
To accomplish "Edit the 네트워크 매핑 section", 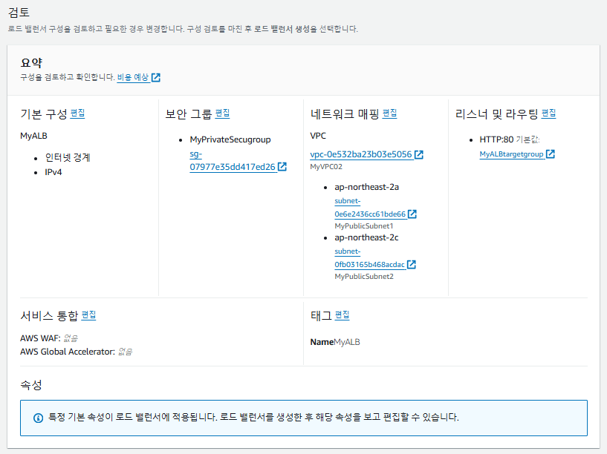I will [389, 113].
